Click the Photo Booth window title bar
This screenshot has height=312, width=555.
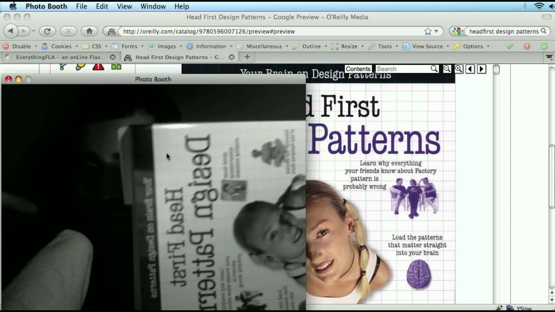click(153, 79)
